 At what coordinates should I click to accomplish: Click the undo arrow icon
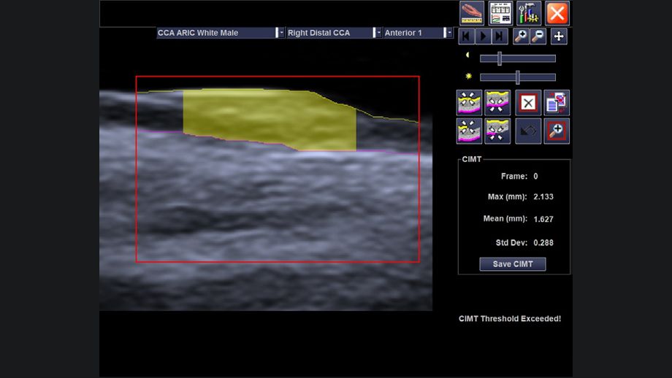point(528,131)
